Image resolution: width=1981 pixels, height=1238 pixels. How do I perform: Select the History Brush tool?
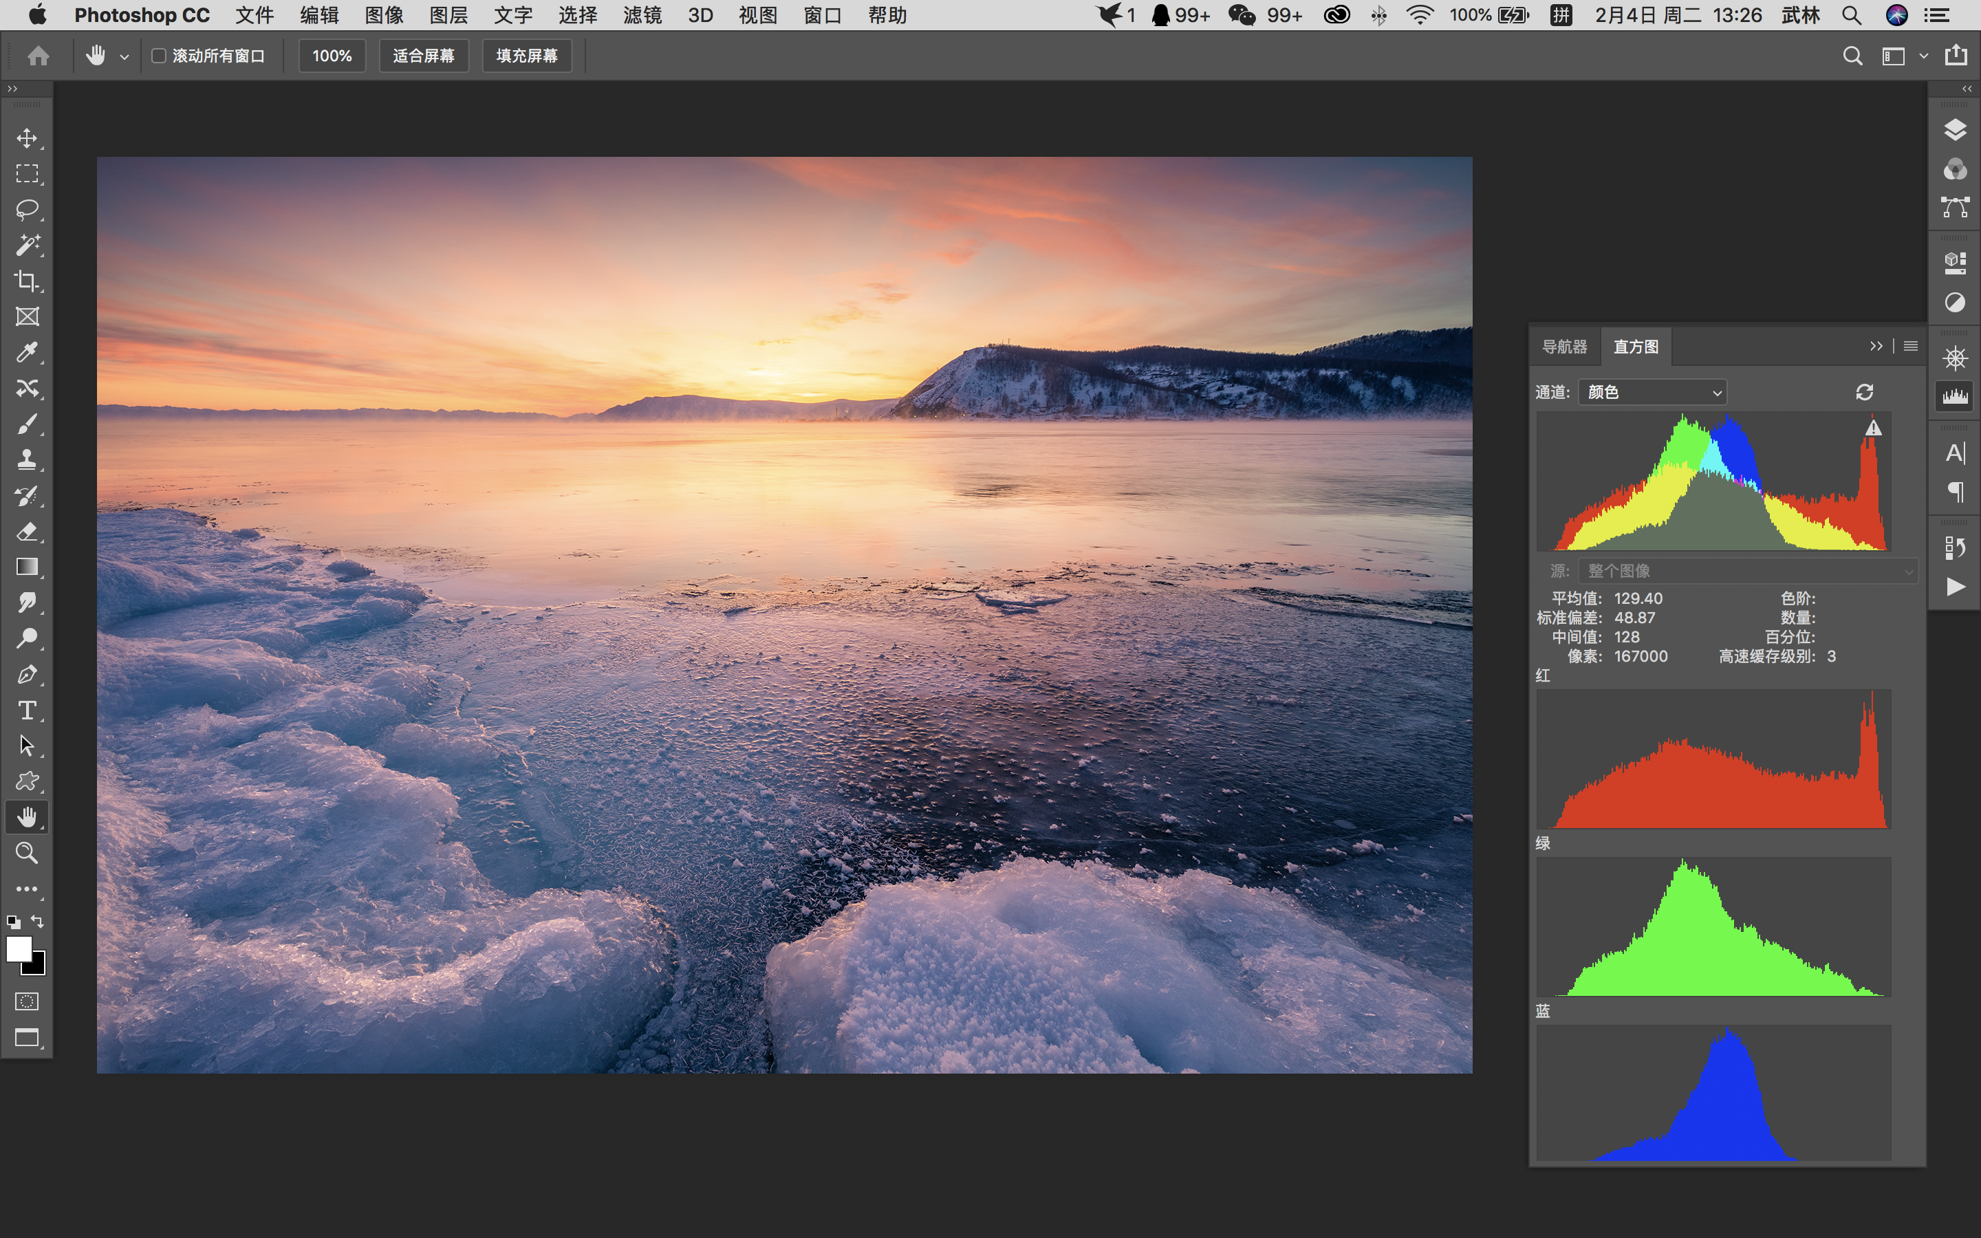point(27,495)
